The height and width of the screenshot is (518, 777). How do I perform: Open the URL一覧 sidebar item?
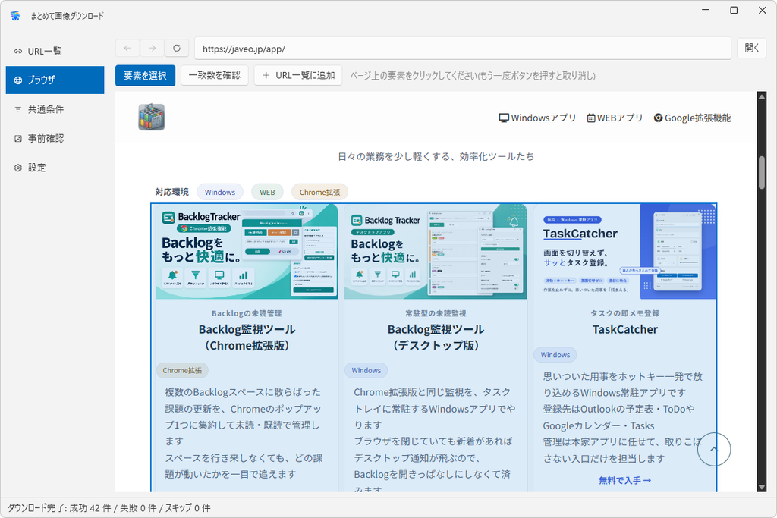[55, 51]
